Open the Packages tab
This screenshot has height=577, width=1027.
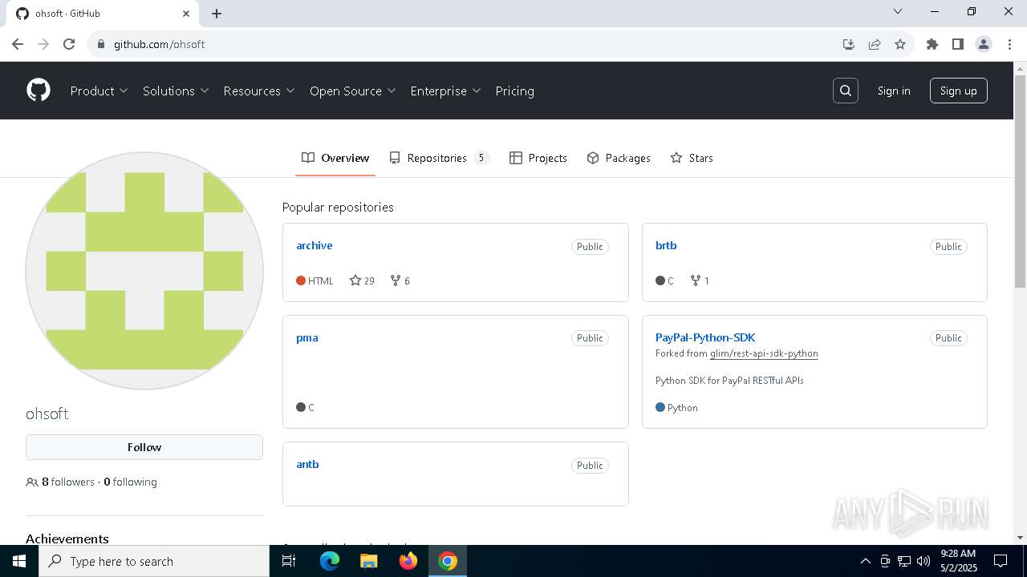pos(619,158)
